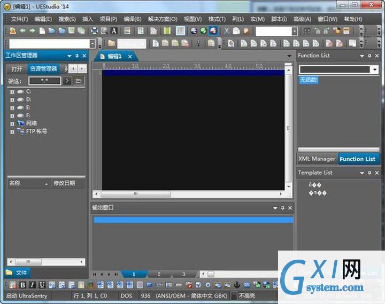Click the workspace file list horizontal scrollbar
Viewport: 385px width, 304px height.
(46, 262)
